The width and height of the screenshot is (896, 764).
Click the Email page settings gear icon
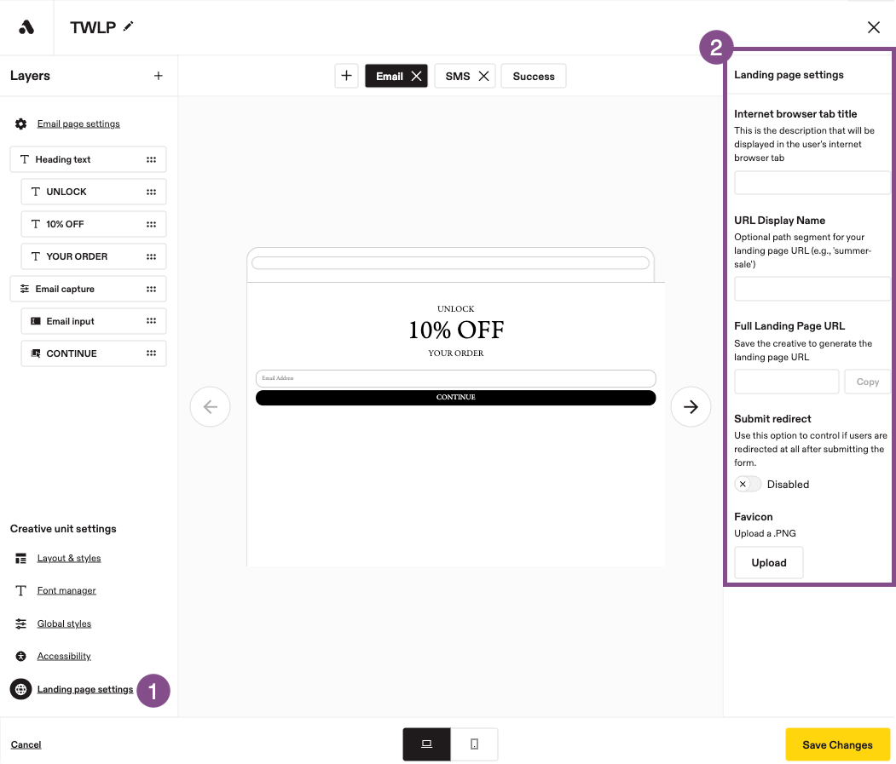tap(21, 124)
